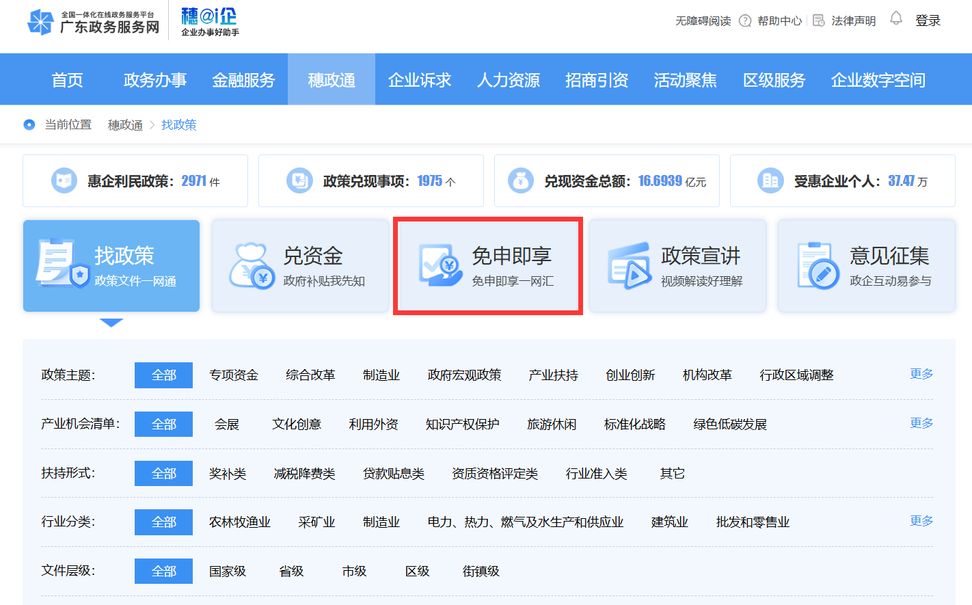Select 全部 in the 政策主题 row
This screenshot has height=605, width=972.
(x=163, y=375)
